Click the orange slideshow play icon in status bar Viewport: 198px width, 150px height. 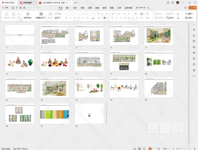[150, 149]
